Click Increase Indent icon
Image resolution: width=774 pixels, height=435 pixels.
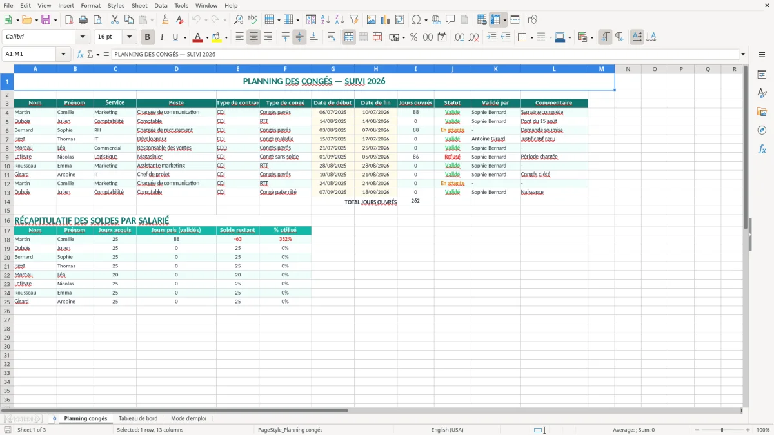(491, 37)
